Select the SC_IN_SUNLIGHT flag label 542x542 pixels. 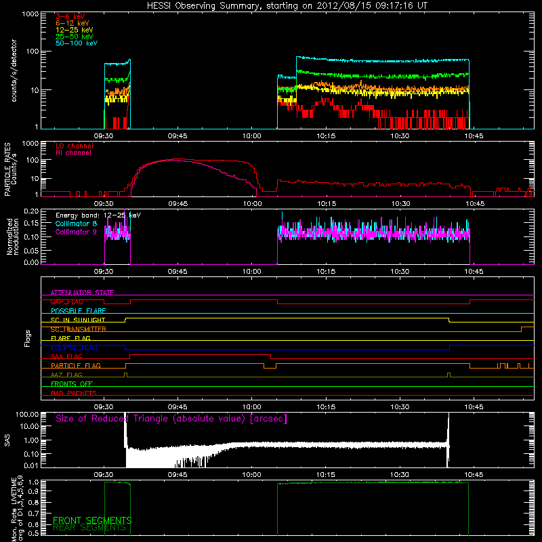[78, 320]
